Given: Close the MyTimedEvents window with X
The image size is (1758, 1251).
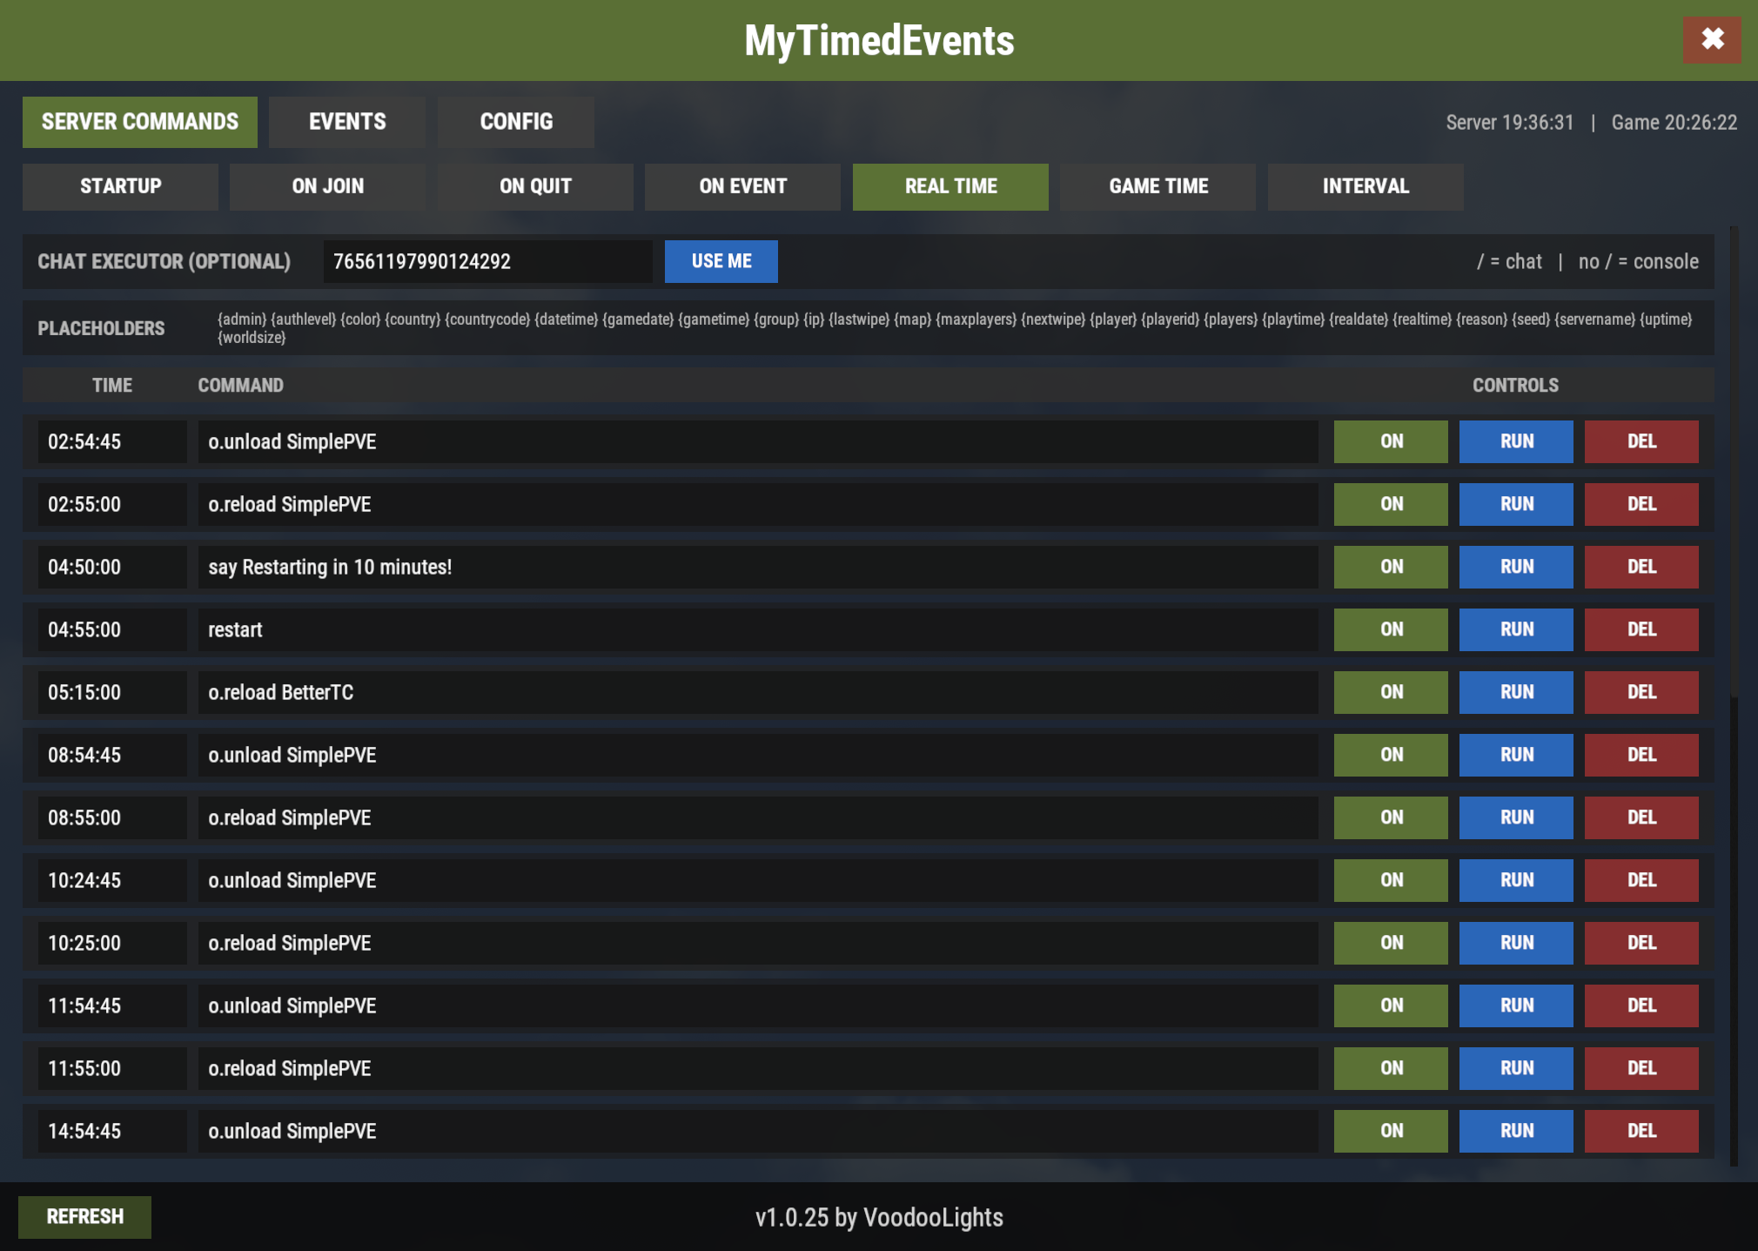Looking at the screenshot, I should click(1712, 39).
